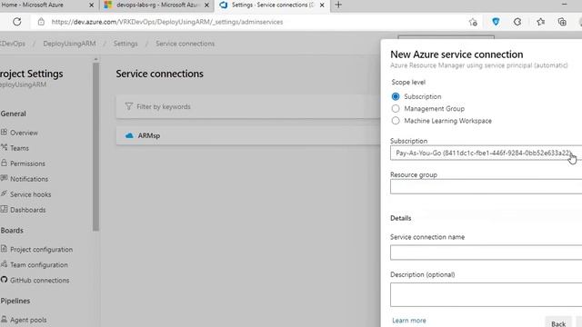Click the filter funnel icon
This screenshot has height=327, width=582.
tap(128, 106)
